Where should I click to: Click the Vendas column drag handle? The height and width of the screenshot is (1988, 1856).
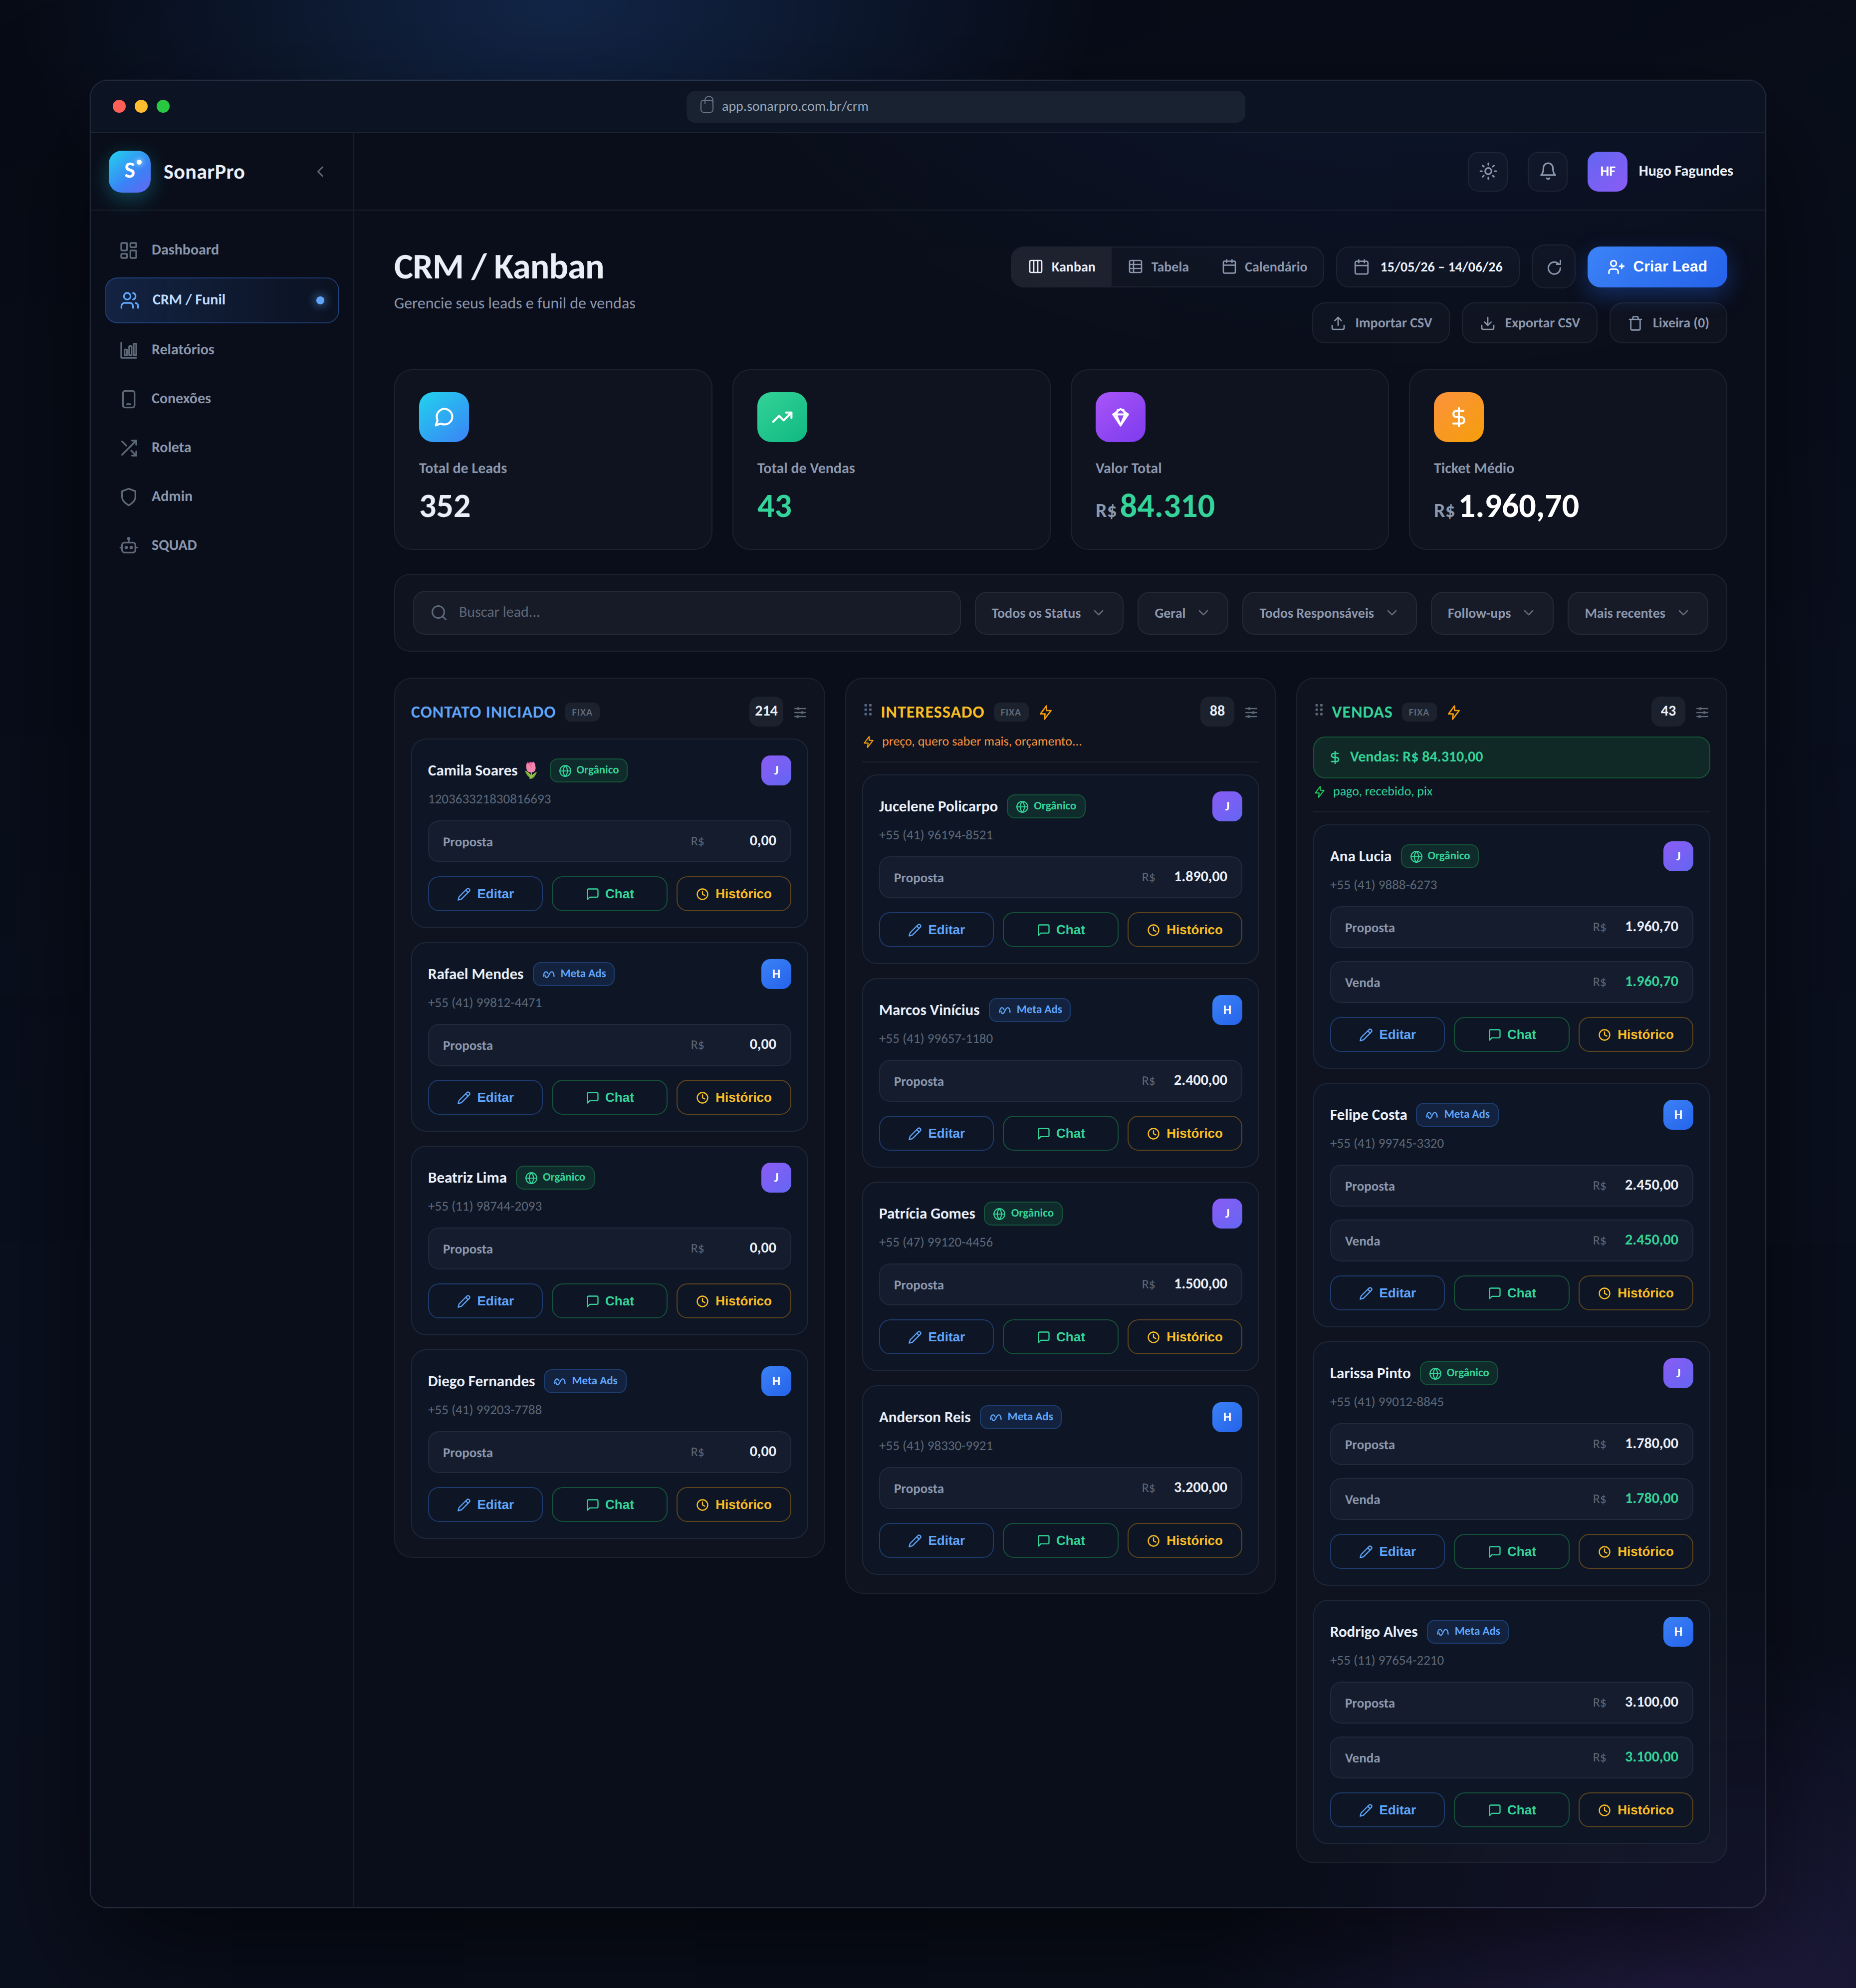[1319, 710]
